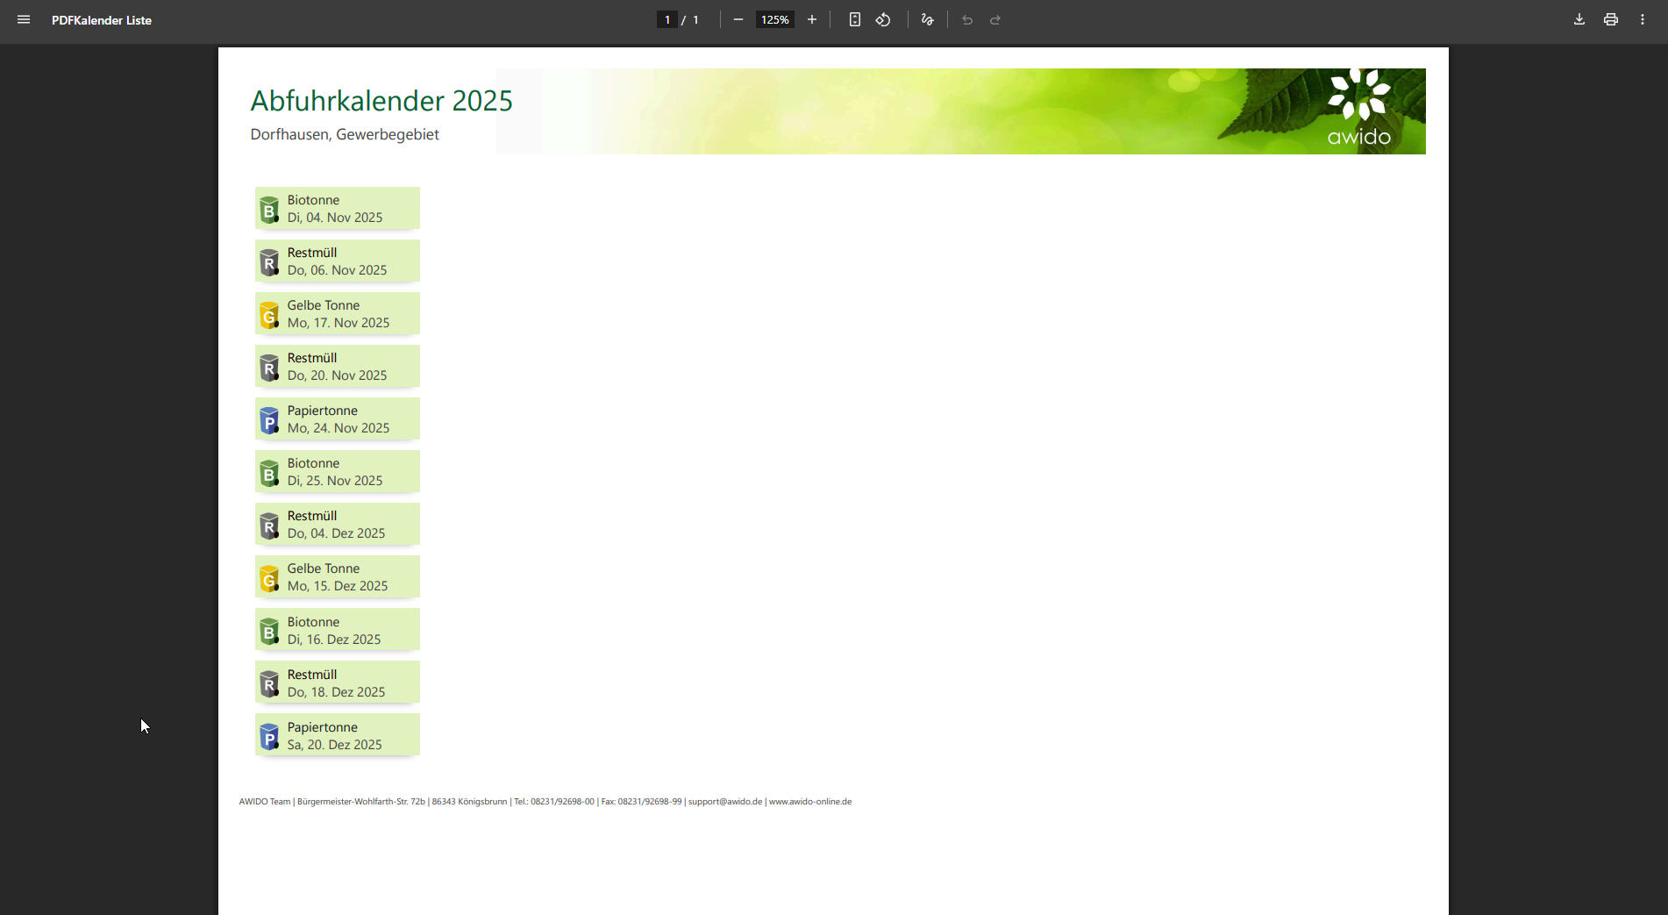Screen dimensions: 1668x915
Task: Click the 125% zoom level field
Action: coord(774,19)
